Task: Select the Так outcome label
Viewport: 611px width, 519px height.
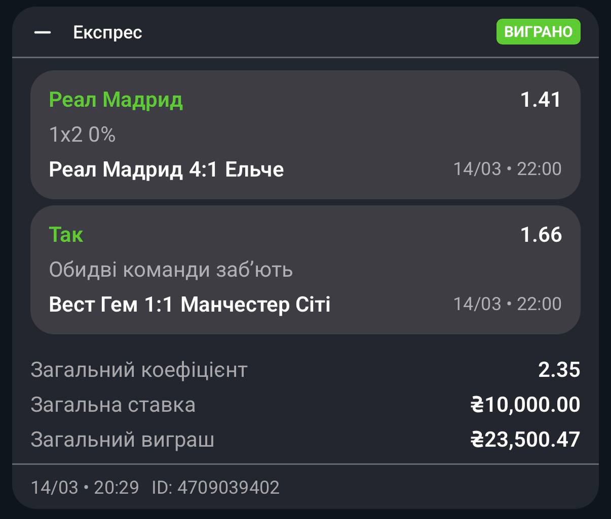Action: (66, 235)
